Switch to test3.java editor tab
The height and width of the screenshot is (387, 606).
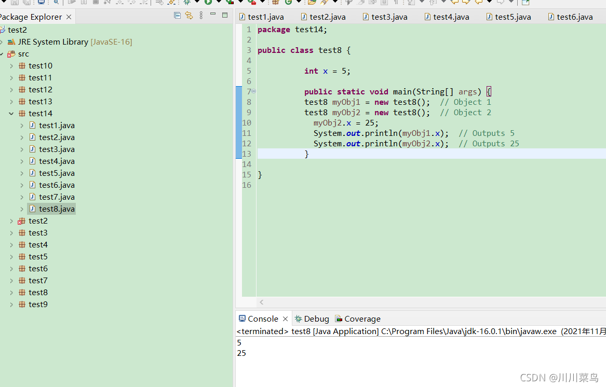[385, 17]
